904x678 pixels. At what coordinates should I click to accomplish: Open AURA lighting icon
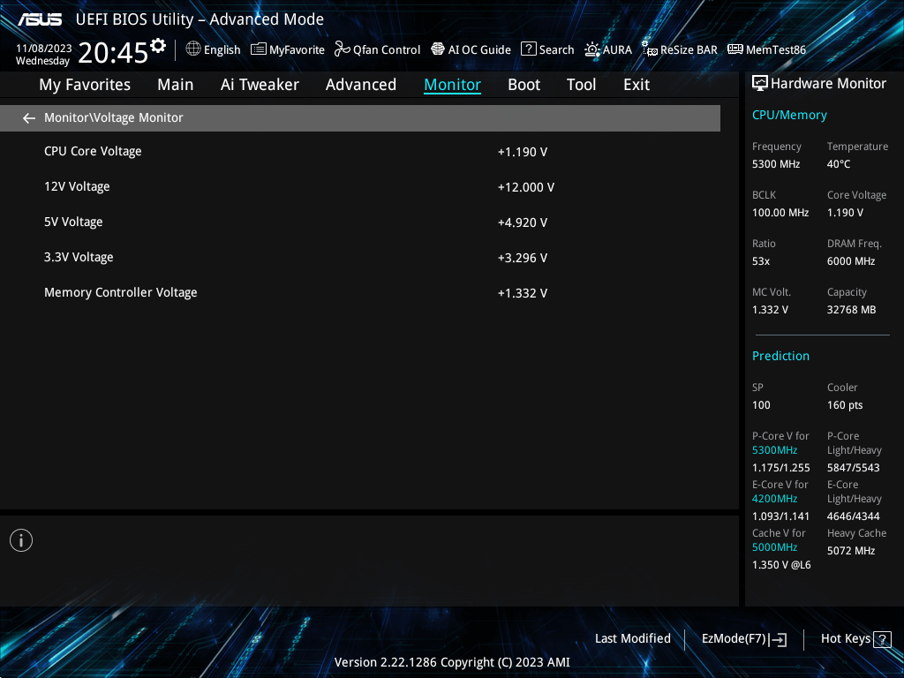[x=592, y=49]
